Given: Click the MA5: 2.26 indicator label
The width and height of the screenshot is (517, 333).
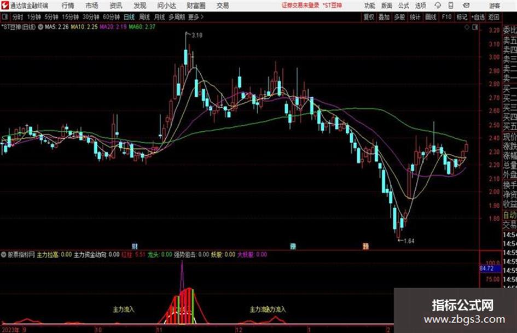Looking at the screenshot, I should (57, 27).
